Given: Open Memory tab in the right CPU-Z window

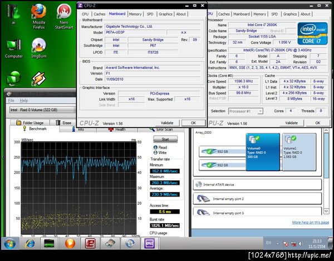Looking at the screenshot, I should (259, 14).
